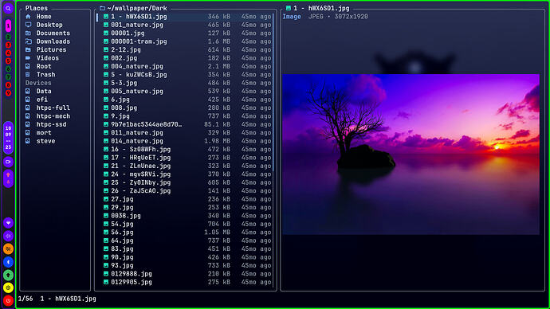Click the sunset tree image preview

[411, 154]
